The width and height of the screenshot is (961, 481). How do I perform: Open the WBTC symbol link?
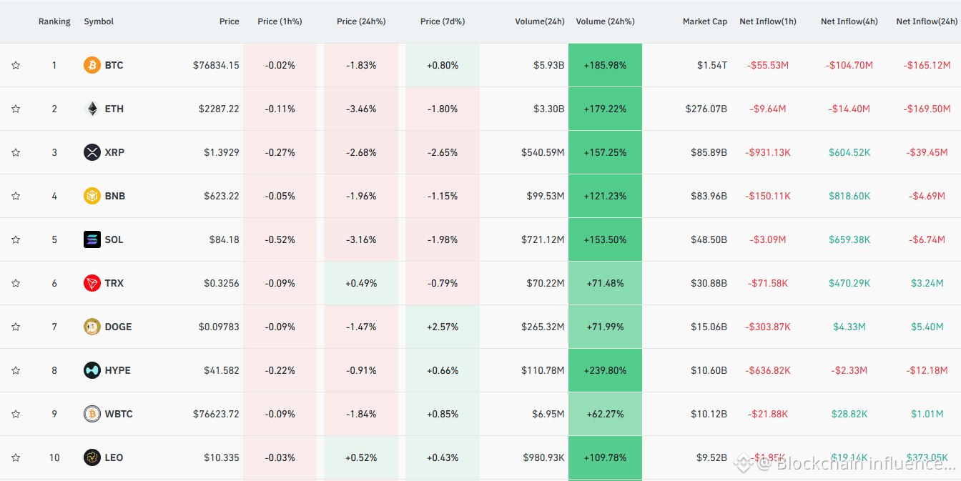point(119,414)
